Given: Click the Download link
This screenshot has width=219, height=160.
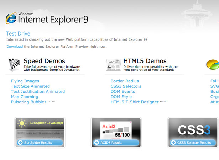Looking at the screenshot, I should click(x=15, y=47).
